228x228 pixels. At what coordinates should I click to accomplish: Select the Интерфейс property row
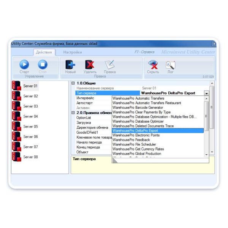point(93,98)
